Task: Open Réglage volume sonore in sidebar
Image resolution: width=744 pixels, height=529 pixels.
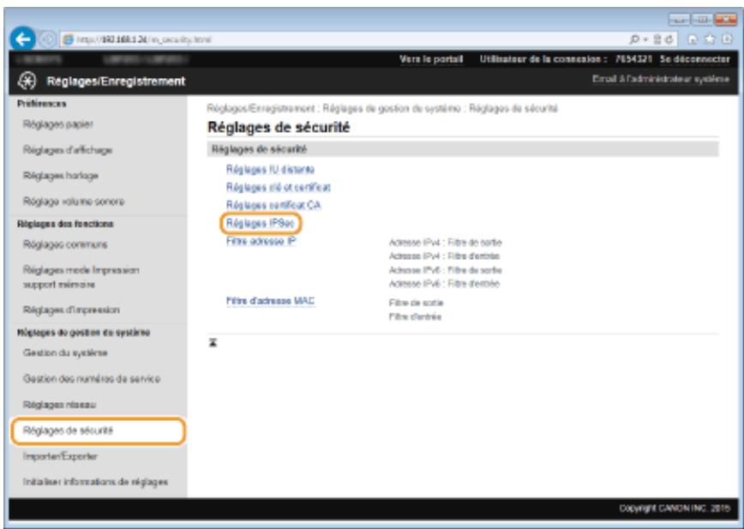Action: [x=74, y=201]
